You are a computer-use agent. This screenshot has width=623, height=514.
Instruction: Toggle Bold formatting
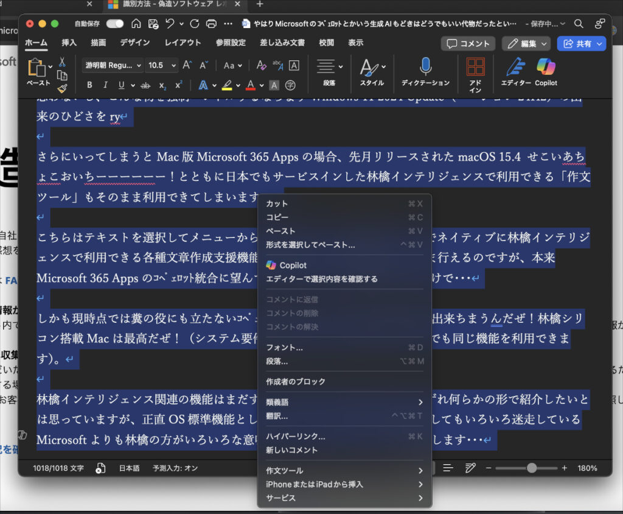90,85
